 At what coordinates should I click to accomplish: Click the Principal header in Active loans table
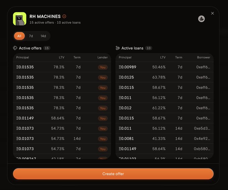coord(125,57)
